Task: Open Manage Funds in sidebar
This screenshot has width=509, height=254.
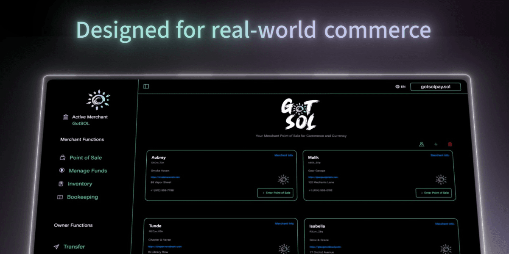Action: click(x=88, y=171)
